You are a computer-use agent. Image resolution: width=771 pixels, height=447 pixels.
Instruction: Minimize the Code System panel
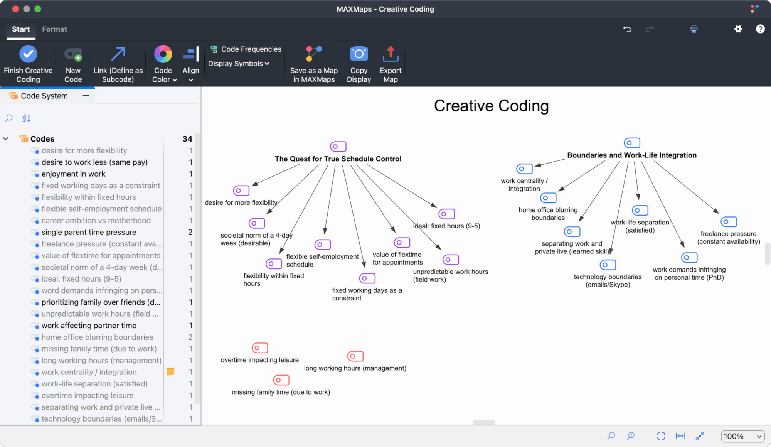pyautogui.click(x=86, y=96)
